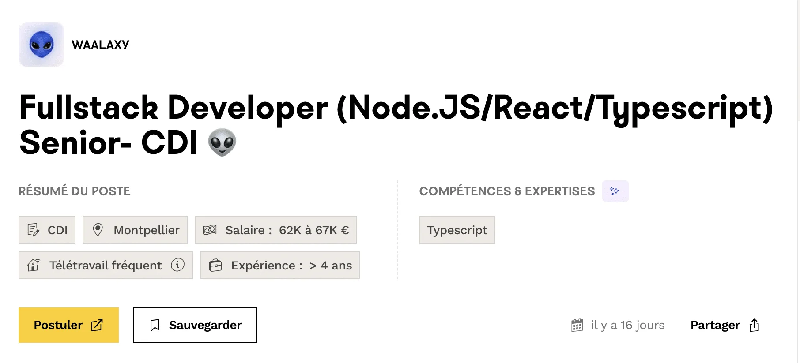Select the 'il y a 16 jours' text

point(628,325)
